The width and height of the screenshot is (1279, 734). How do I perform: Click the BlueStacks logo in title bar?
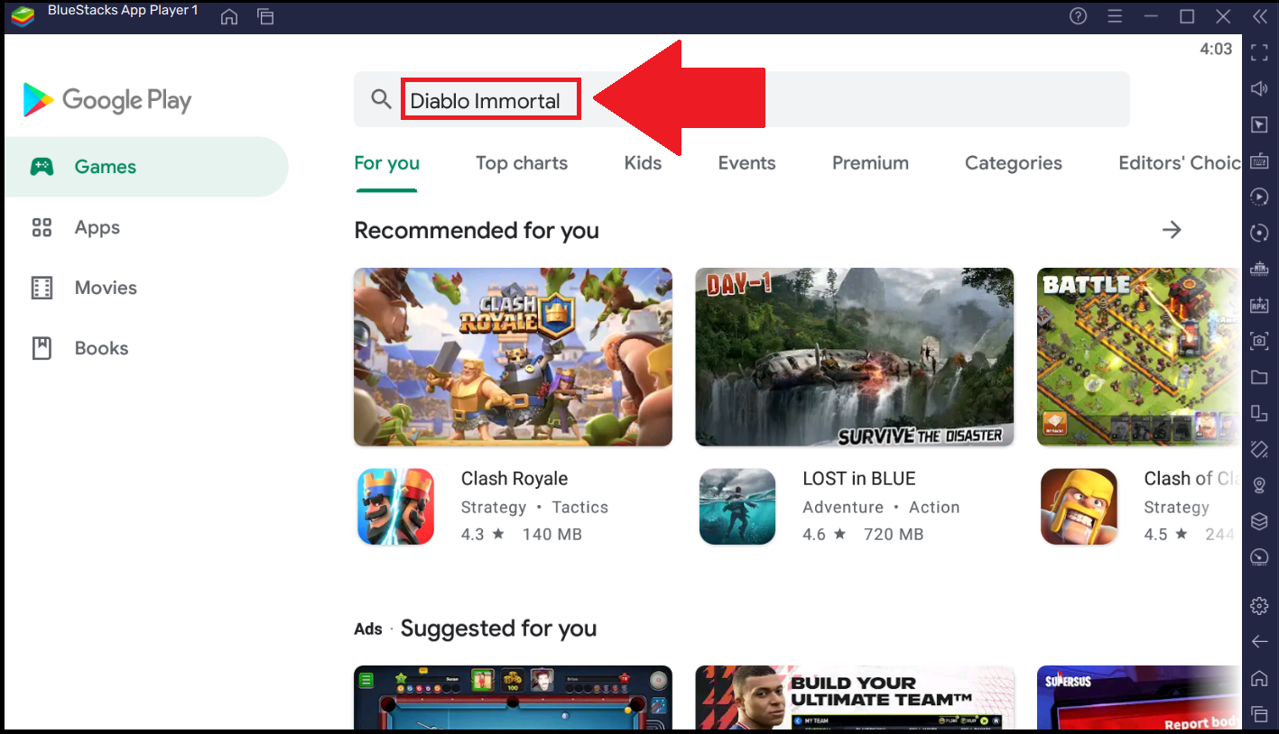coord(23,16)
